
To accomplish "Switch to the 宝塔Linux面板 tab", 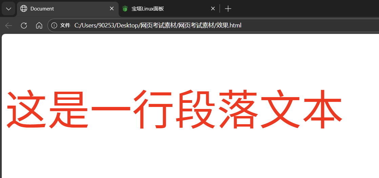I will 163,8.
